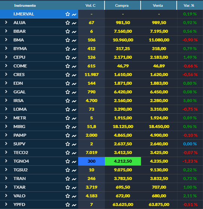Open SUPV chart icon
This screenshot has width=203, height=209.
coord(74,144)
